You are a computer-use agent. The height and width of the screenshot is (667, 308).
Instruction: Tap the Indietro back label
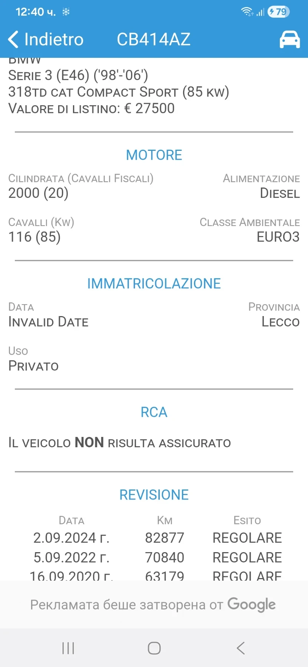[x=54, y=39]
